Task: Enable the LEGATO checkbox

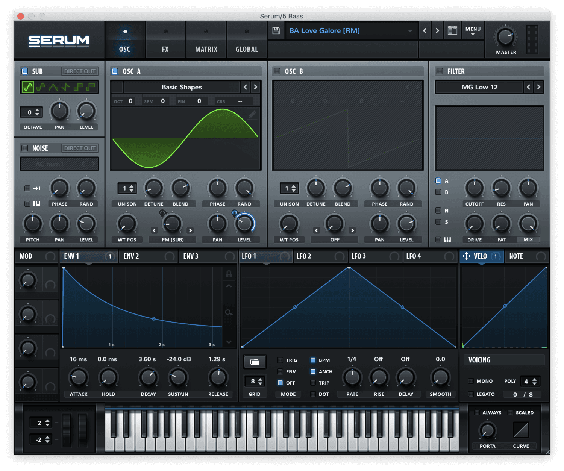Action: pos(471,394)
